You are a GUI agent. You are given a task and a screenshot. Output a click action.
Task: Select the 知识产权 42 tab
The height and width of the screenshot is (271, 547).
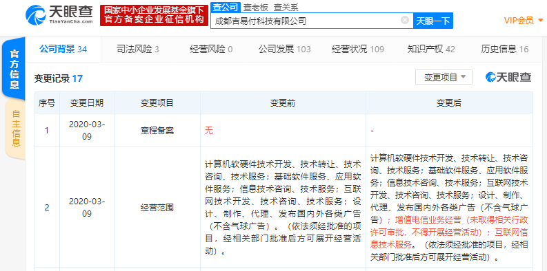431,50
